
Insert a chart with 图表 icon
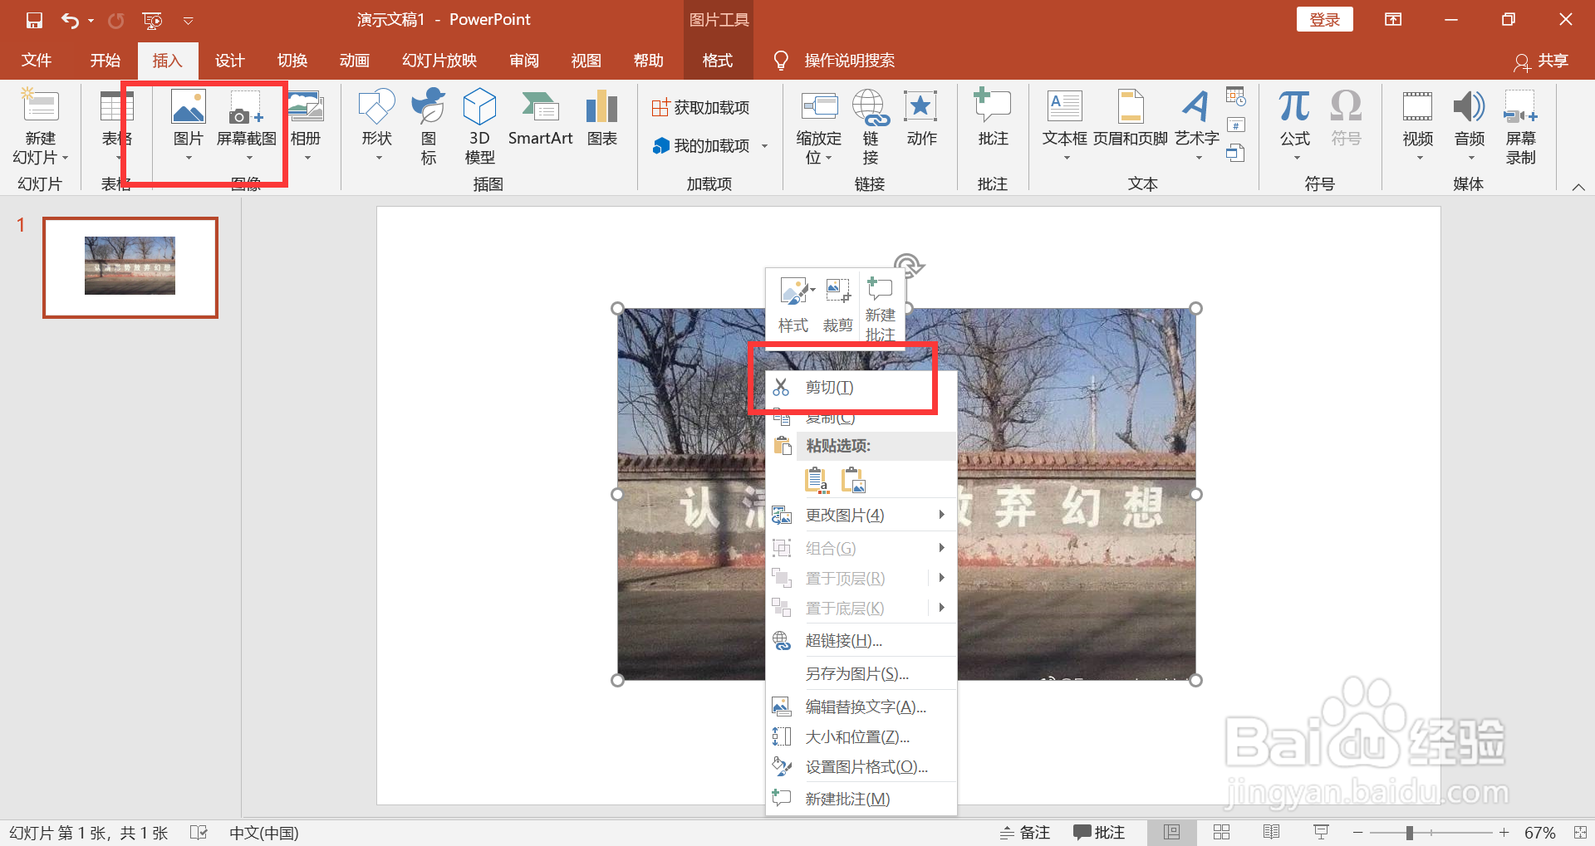coord(601,119)
